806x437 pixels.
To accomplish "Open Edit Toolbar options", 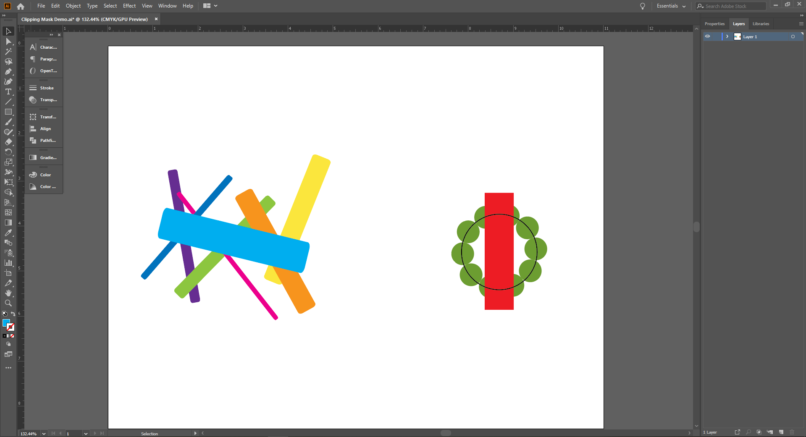I will click(8, 368).
